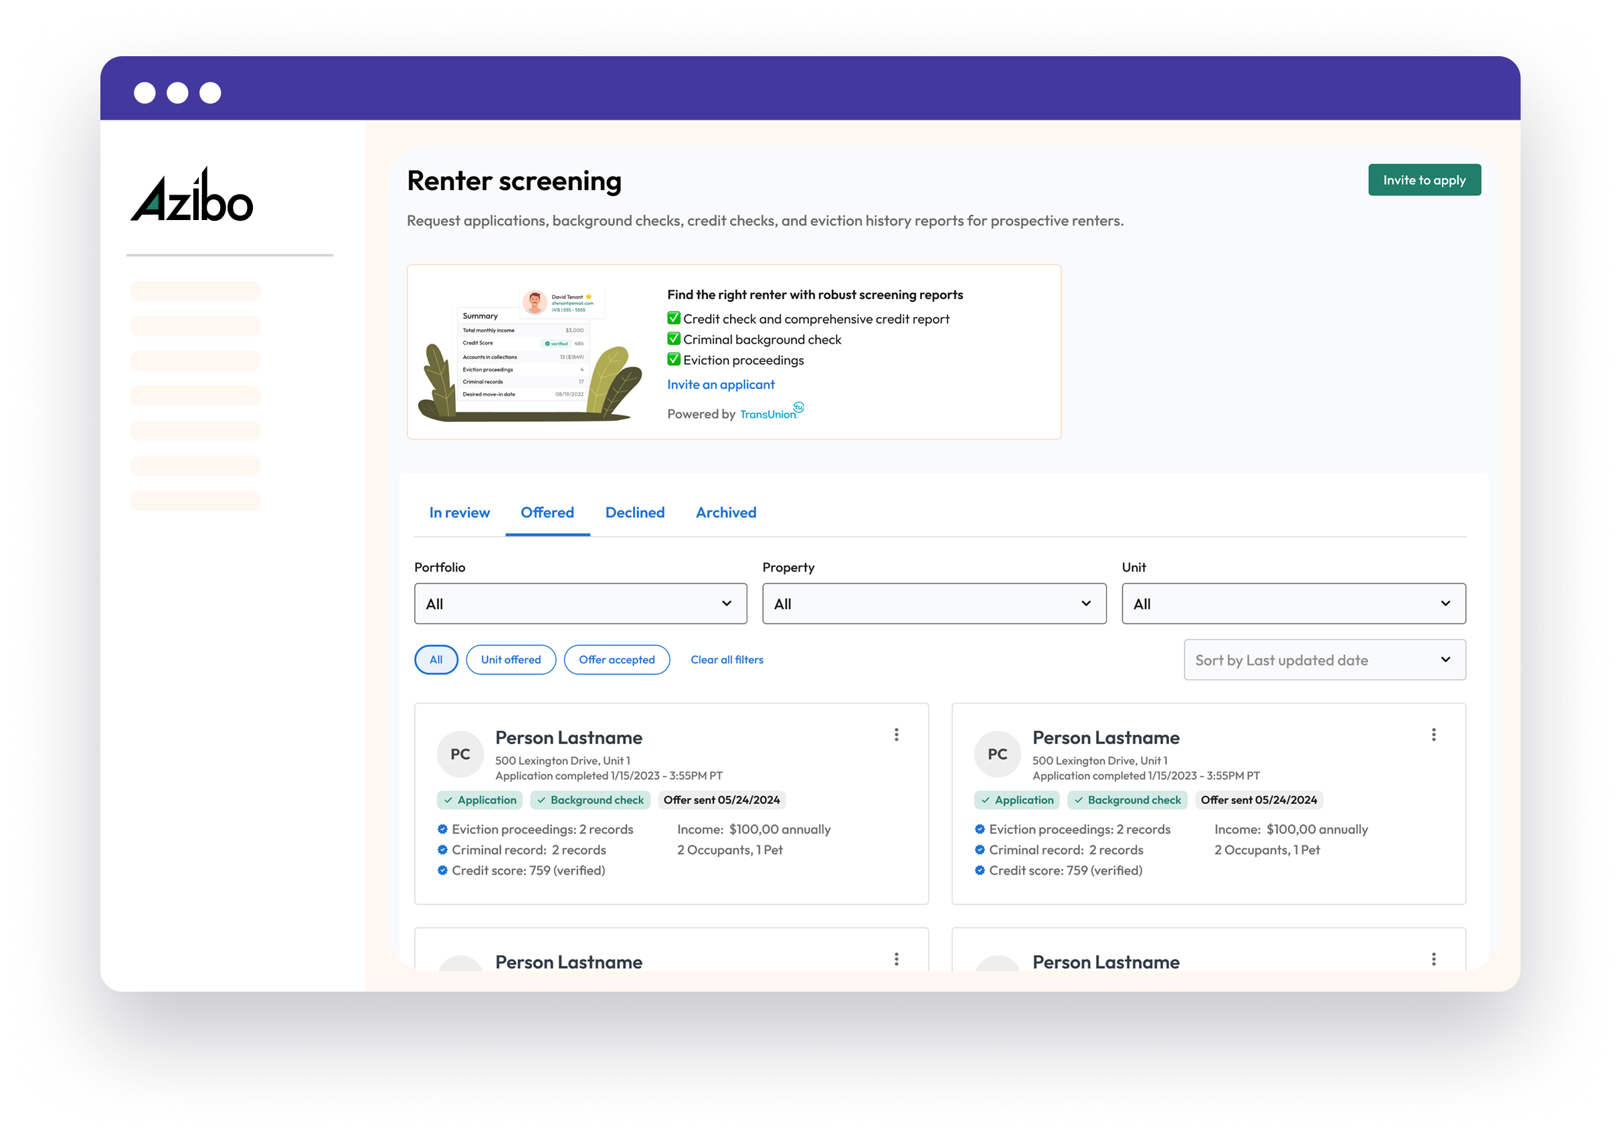This screenshot has width=1620, height=1135.
Task: Open kebab menu on bottom left applicant card
Action: pos(896,958)
